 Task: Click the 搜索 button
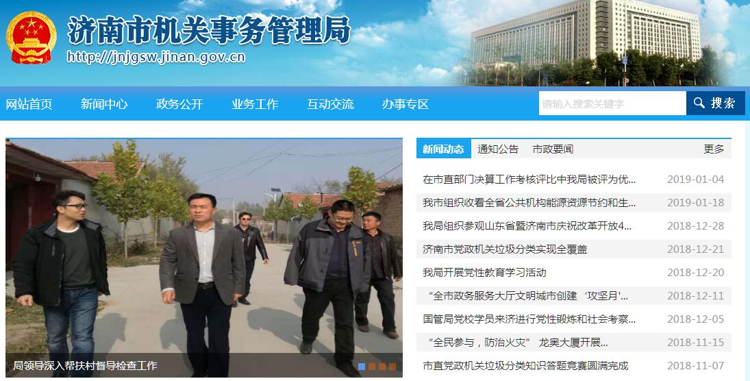point(716,103)
